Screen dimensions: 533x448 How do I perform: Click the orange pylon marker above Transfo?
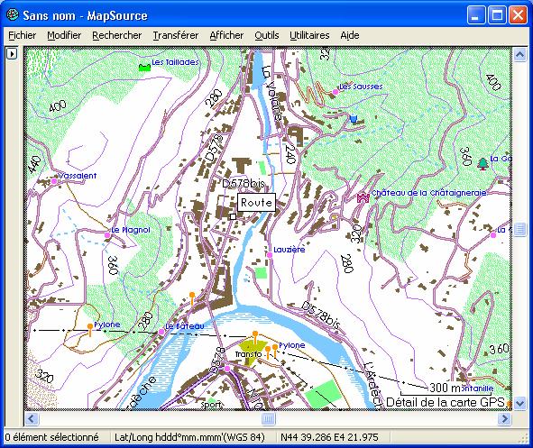click(x=255, y=337)
